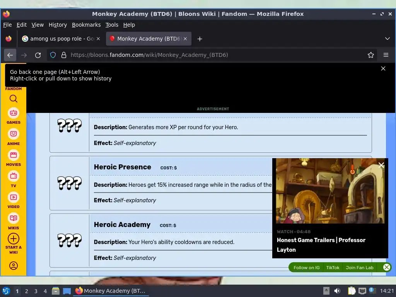
Task: Click the volume speaker tray icon
Action: coord(337,291)
